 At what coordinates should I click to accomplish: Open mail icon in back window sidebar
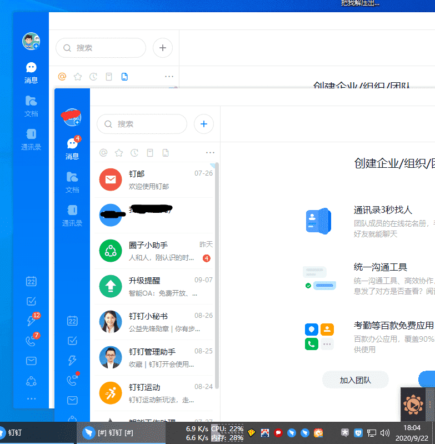click(x=31, y=361)
